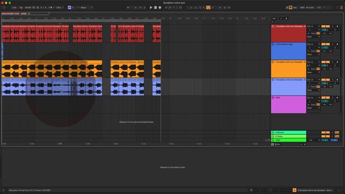Click the Punch-In switch

204,8
